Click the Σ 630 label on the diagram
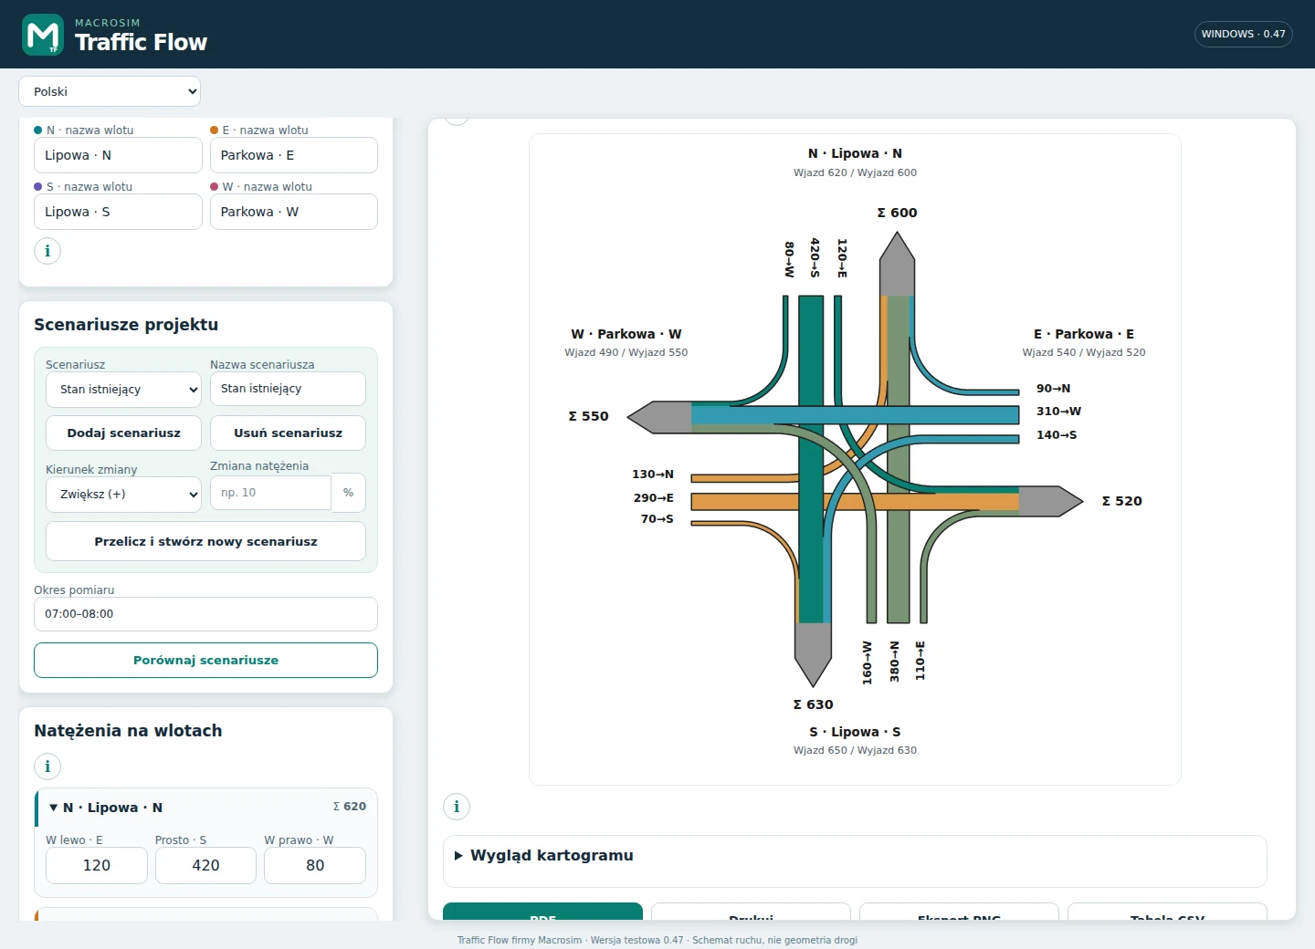 [x=813, y=704]
